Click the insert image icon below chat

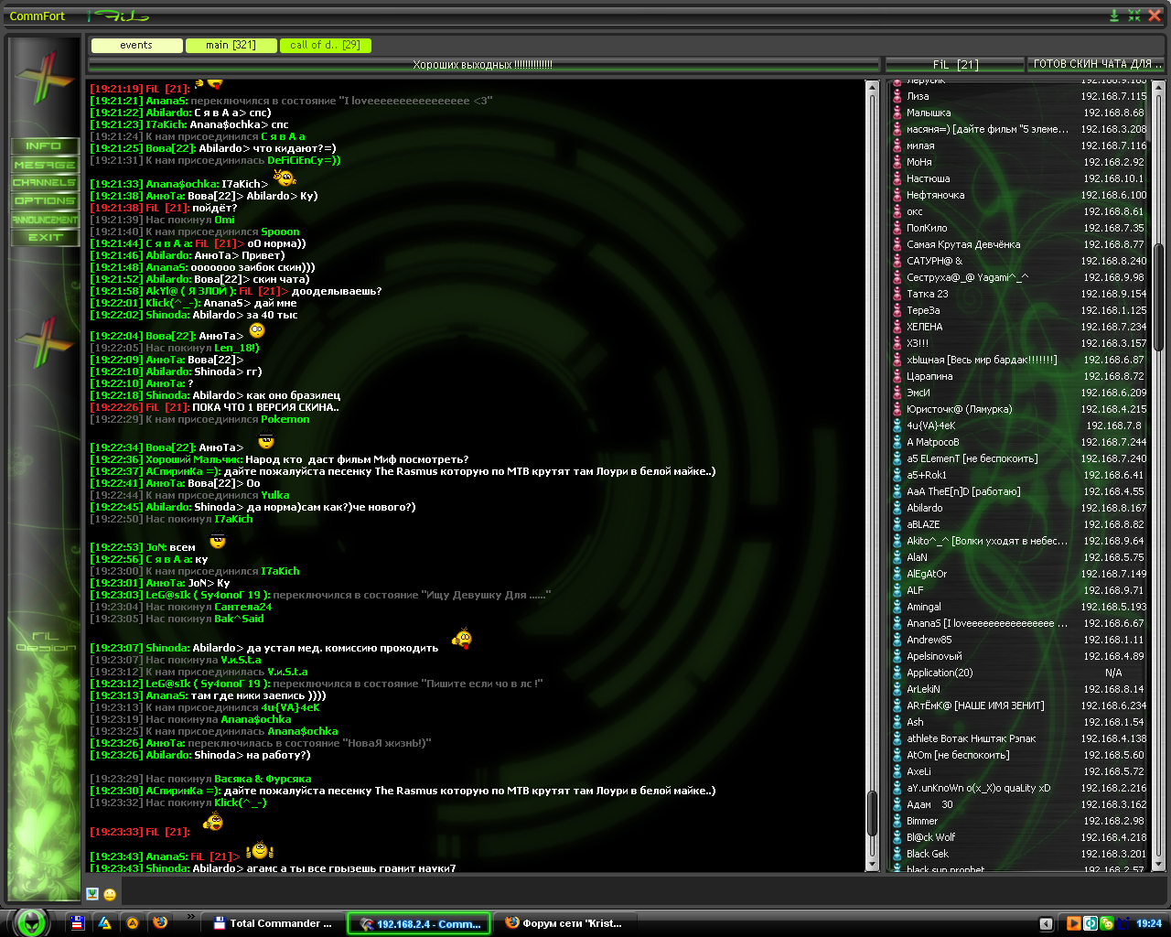[92, 894]
